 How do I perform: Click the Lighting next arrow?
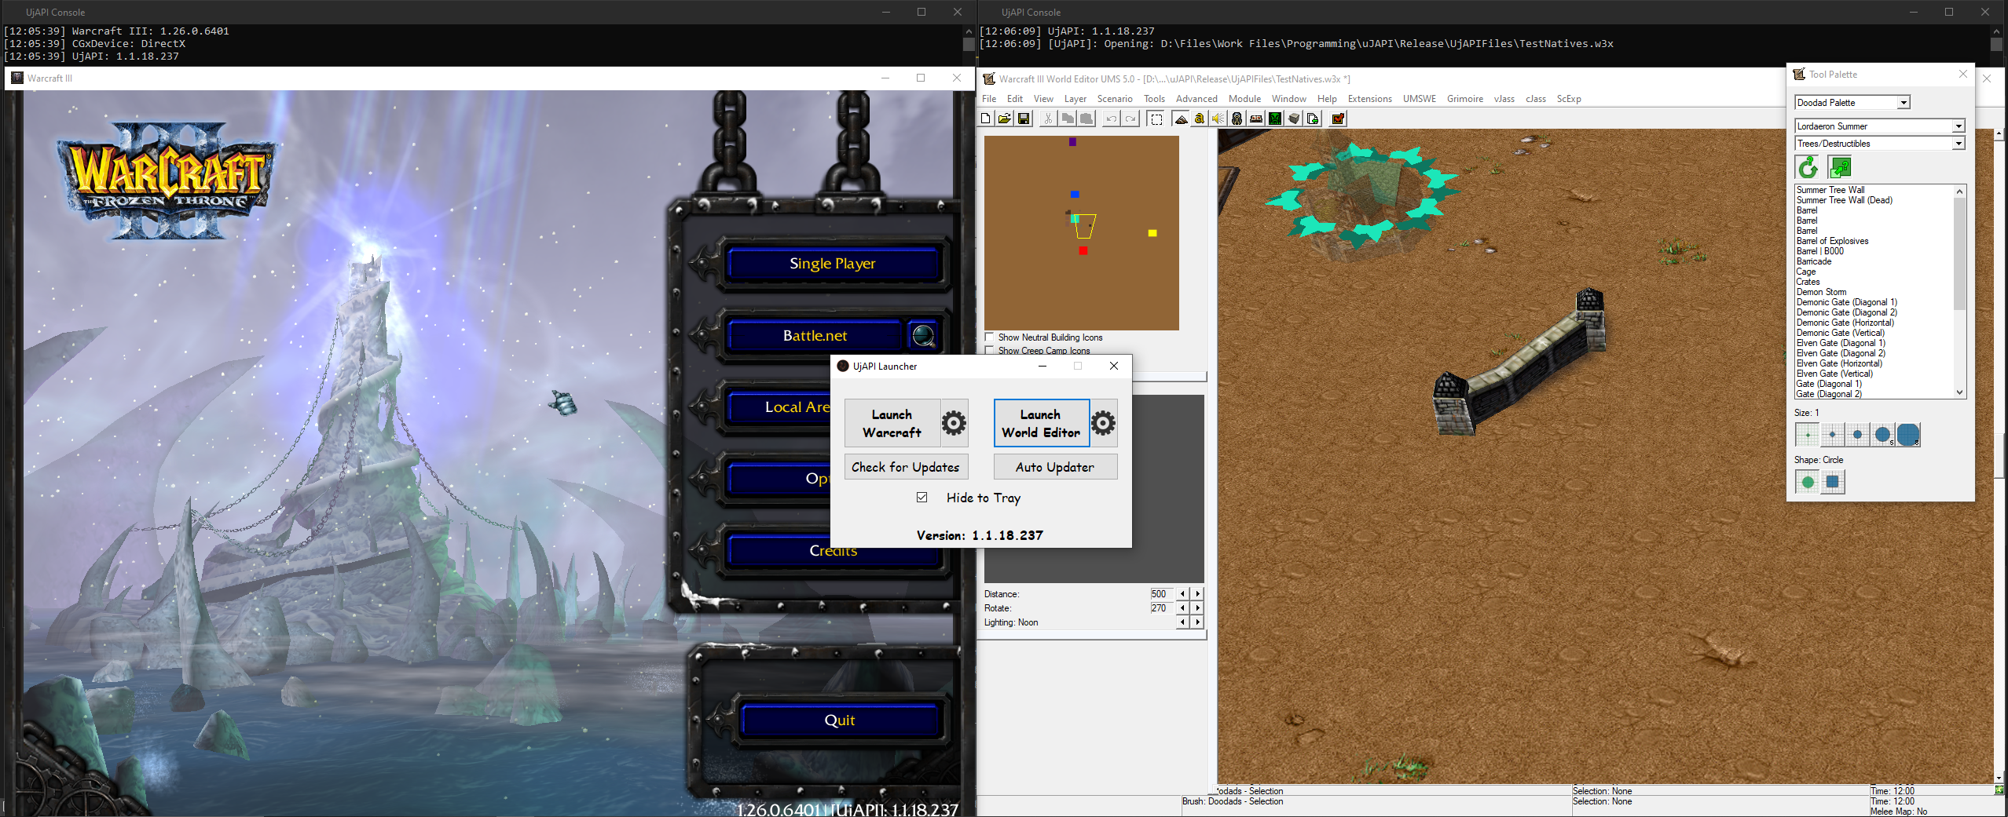(x=1197, y=622)
